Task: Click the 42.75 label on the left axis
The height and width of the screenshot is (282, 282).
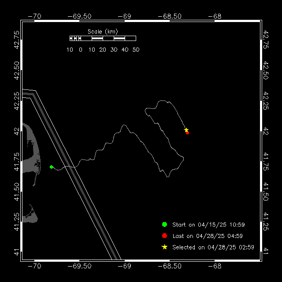Action: point(16,39)
